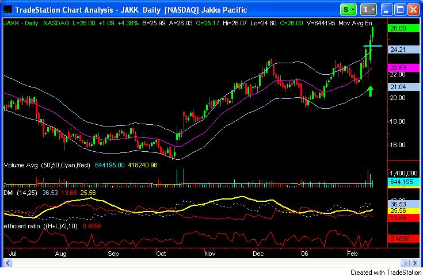Click the 18.00 price axis label

pos(398,121)
